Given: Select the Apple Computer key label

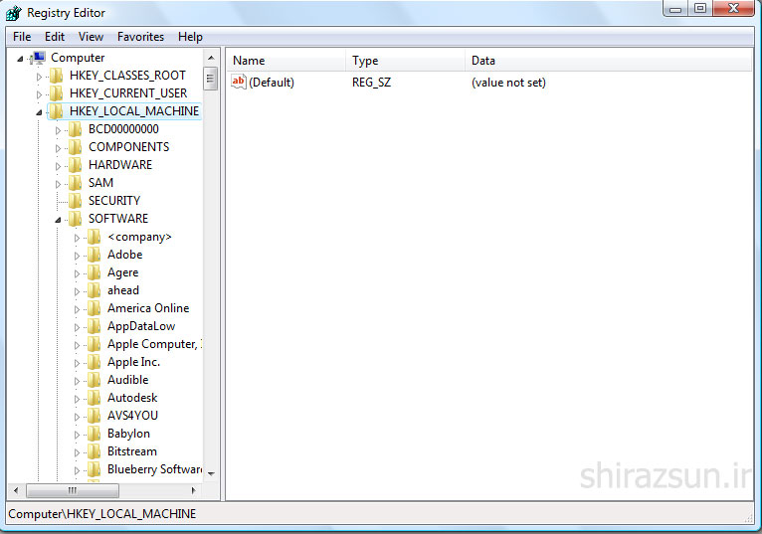Looking at the screenshot, I should tap(153, 344).
